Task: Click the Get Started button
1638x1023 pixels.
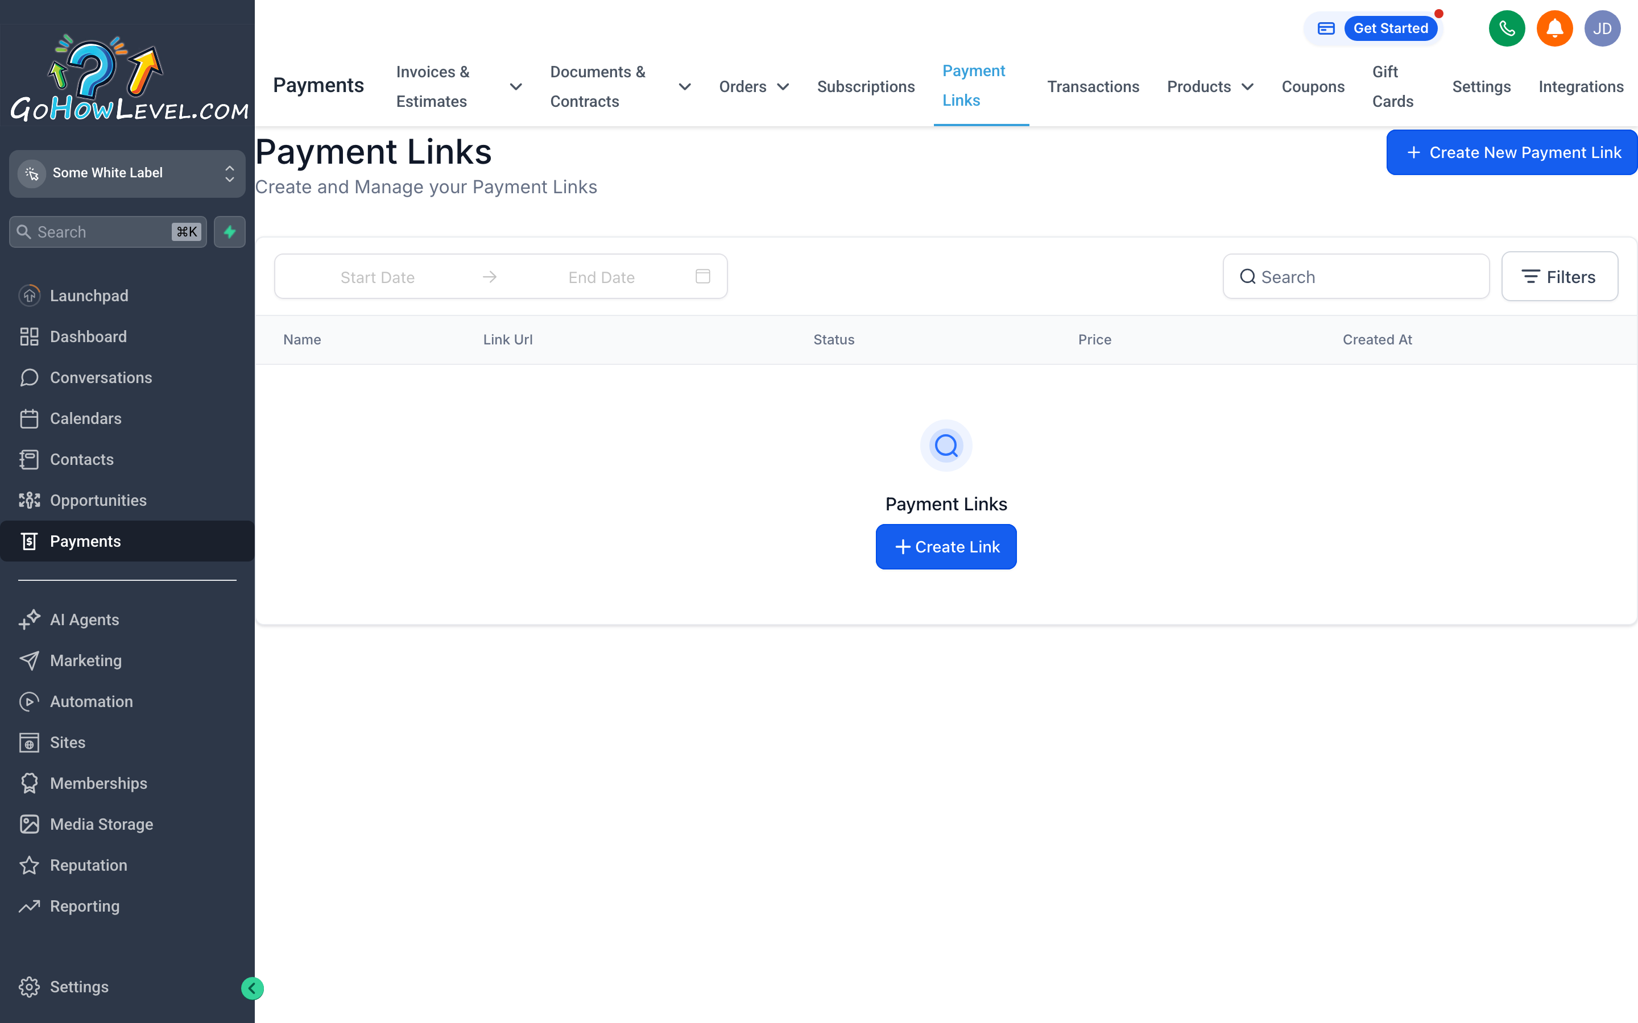Action: point(1390,28)
